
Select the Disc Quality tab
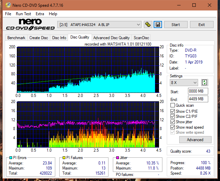click(80, 37)
